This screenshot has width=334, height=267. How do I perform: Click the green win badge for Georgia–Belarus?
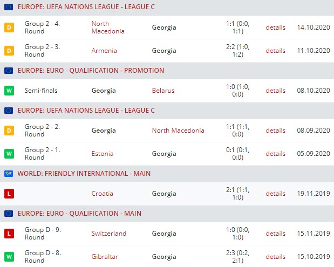pyautogui.click(x=9, y=91)
